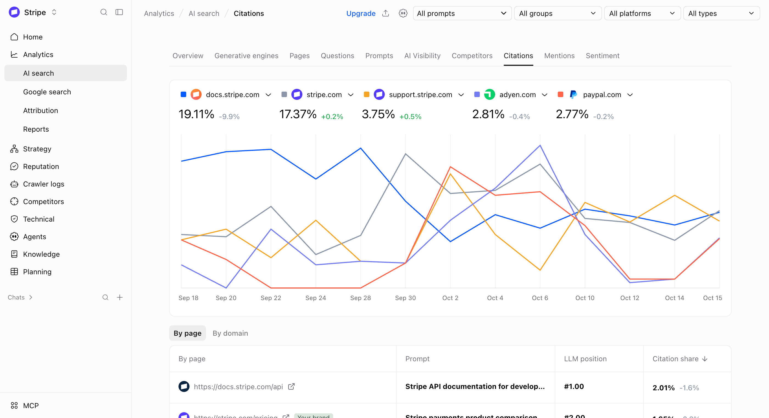Image resolution: width=769 pixels, height=418 pixels.
Task: Click Analytics in the breadcrumb
Action: [159, 13]
